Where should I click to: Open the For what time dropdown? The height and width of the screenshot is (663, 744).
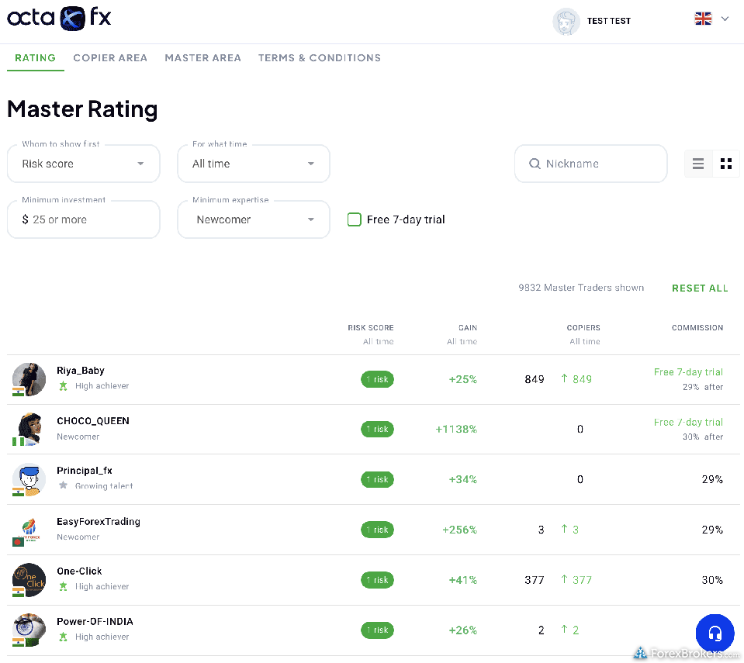(x=254, y=164)
